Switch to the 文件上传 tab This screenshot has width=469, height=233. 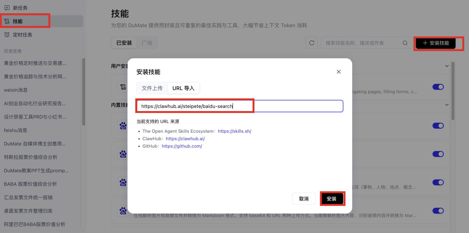point(152,88)
